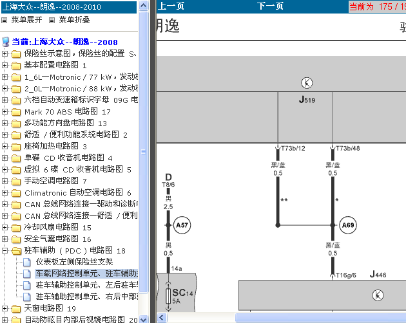Viewport: 406px width, 323px height.
Task: Go to next page with 下一页
Action: point(270,6)
